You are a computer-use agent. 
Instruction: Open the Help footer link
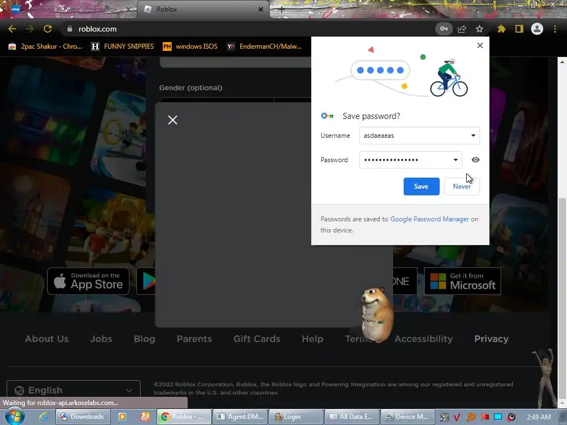[x=312, y=339]
